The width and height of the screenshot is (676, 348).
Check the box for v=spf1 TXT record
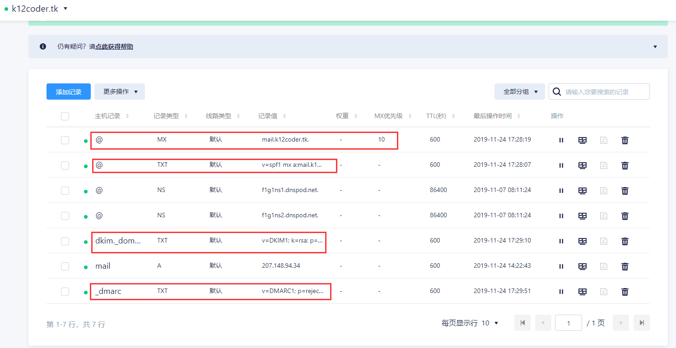coord(65,165)
